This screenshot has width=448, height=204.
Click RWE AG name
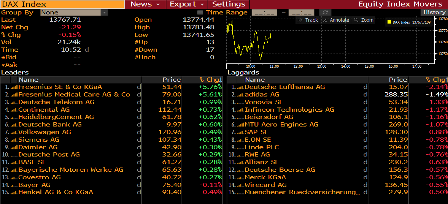pyautogui.click(x=257, y=155)
